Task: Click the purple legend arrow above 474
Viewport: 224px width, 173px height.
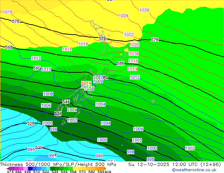Action: [8, 168]
